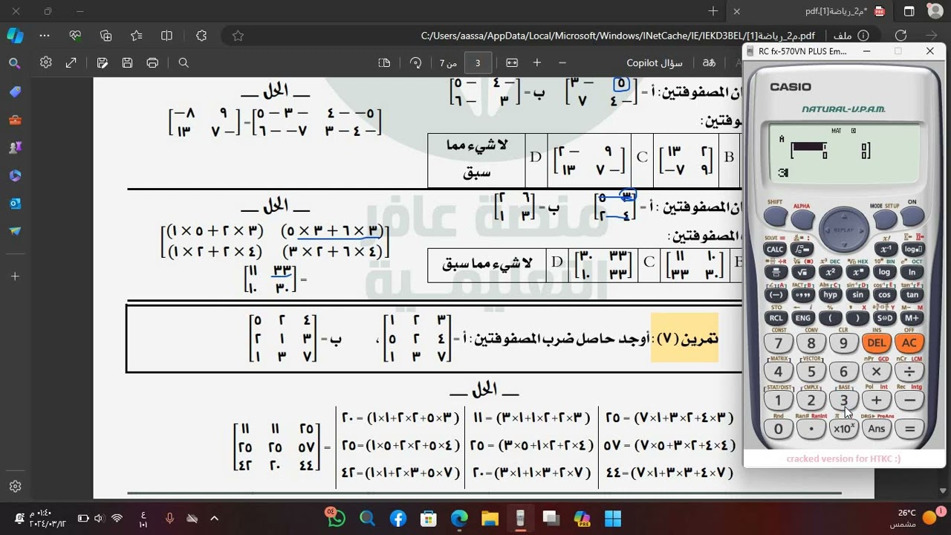Search within the PDF with find icon
The width and height of the screenshot is (951, 535).
pyautogui.click(x=184, y=63)
